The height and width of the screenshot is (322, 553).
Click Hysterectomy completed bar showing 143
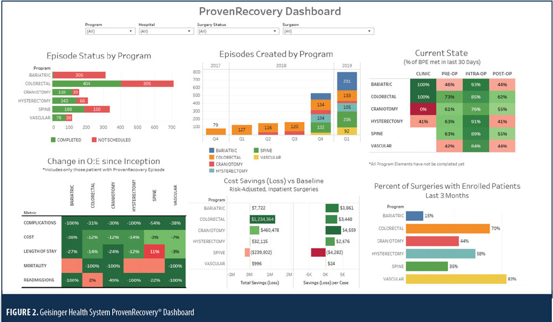(65, 101)
